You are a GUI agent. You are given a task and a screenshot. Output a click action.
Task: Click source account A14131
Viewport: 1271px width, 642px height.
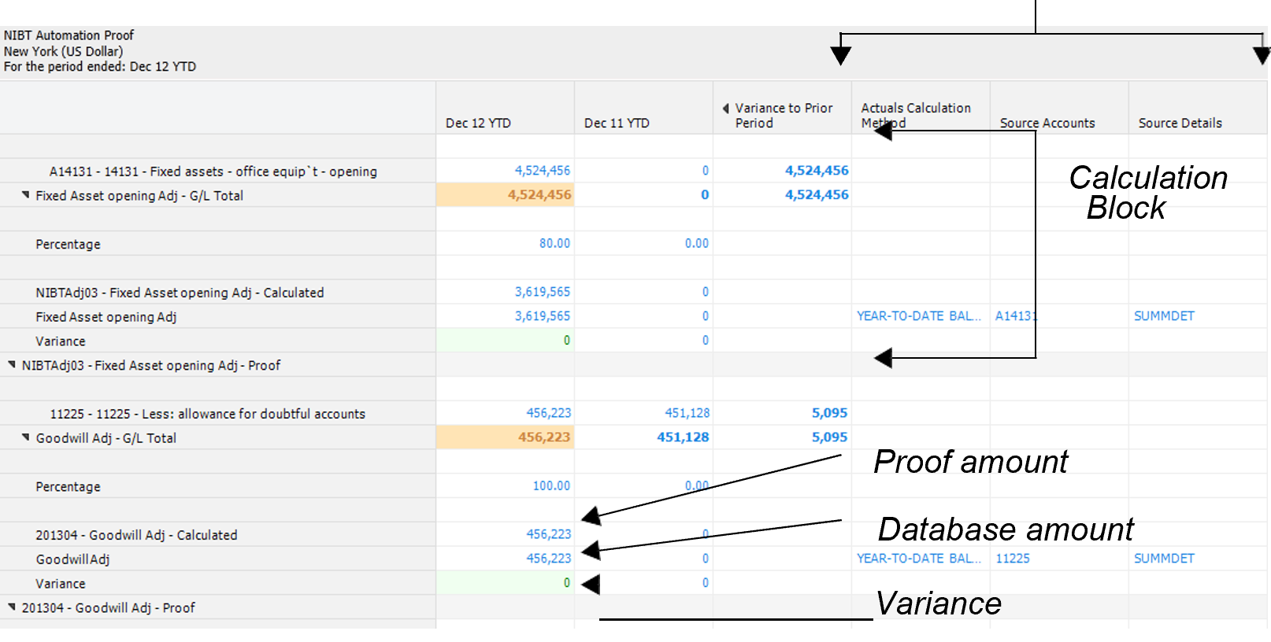pos(1015,316)
